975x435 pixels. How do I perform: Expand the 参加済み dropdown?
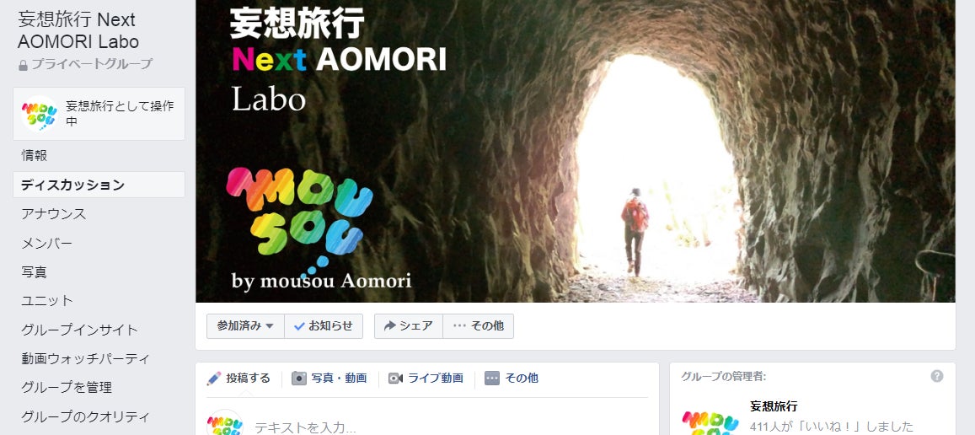(245, 326)
